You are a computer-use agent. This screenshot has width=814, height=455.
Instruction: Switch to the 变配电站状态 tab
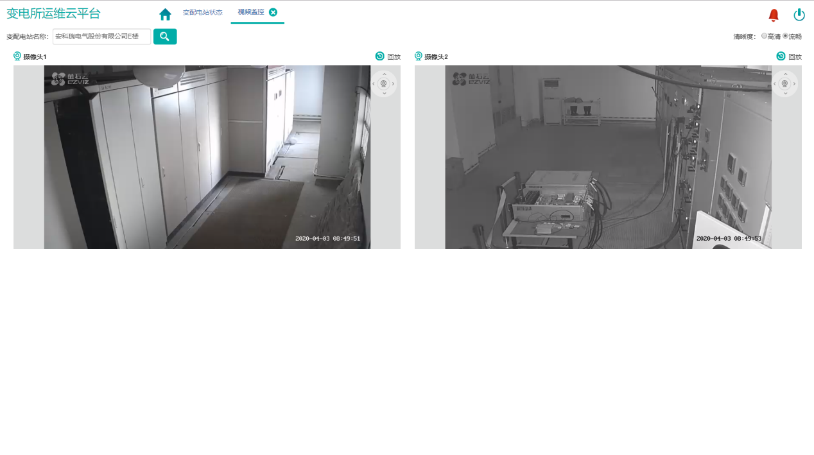pyautogui.click(x=202, y=12)
